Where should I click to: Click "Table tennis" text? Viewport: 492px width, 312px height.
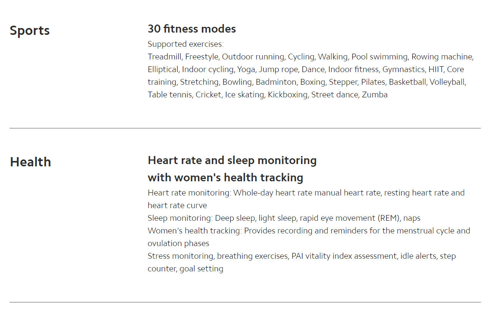(x=170, y=95)
